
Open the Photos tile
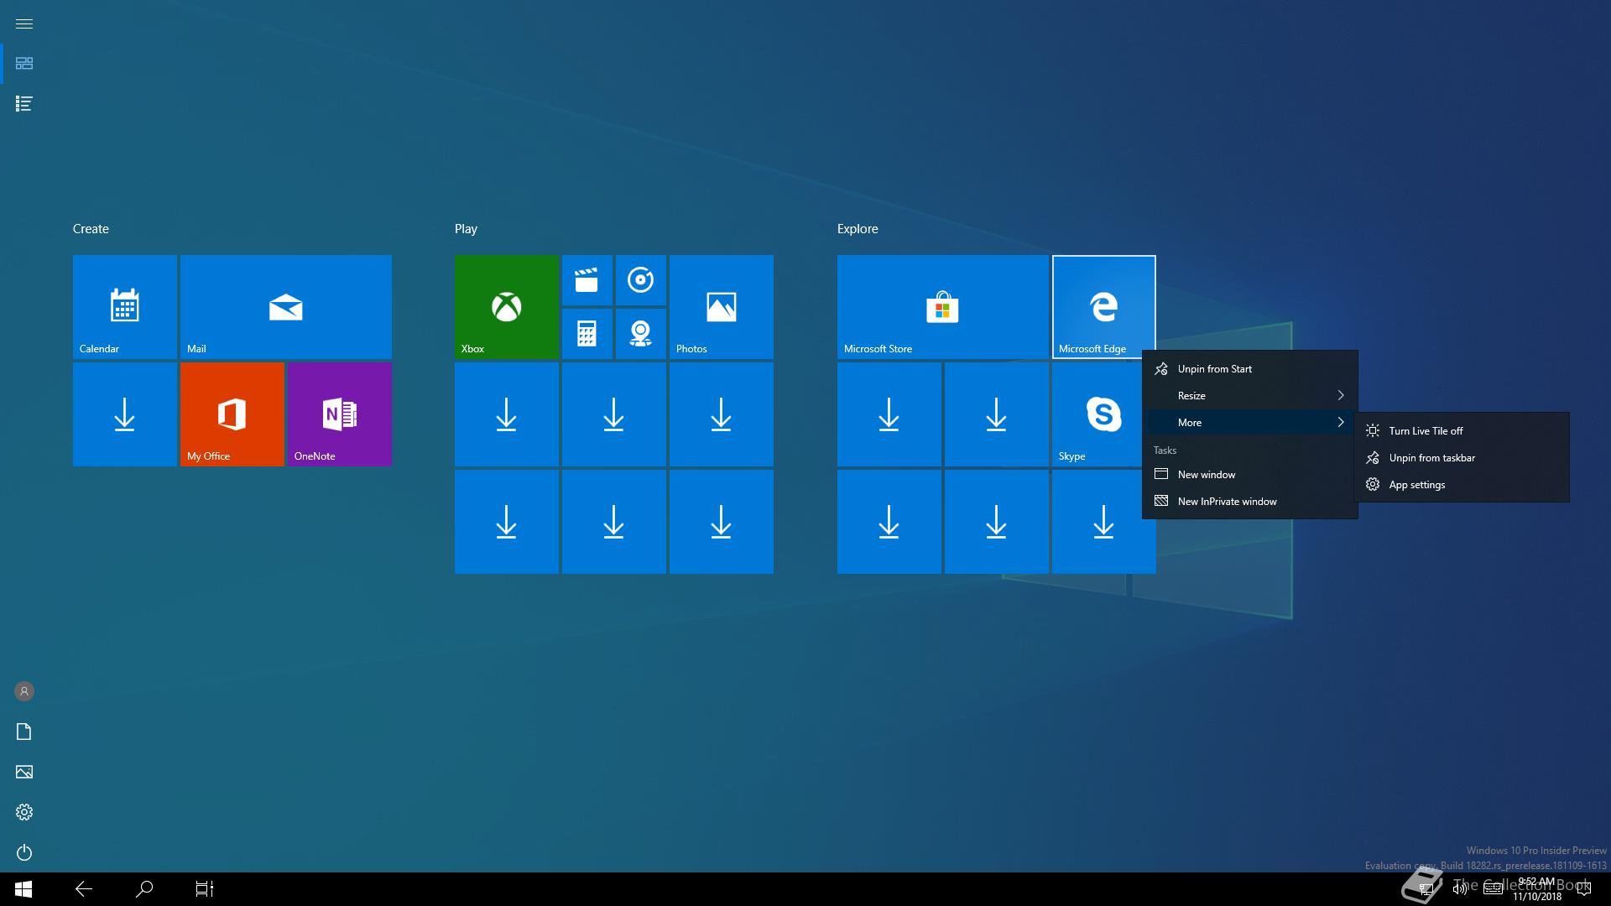point(722,307)
